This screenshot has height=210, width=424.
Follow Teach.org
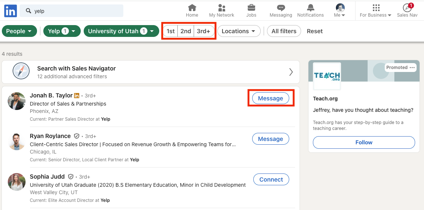point(364,142)
